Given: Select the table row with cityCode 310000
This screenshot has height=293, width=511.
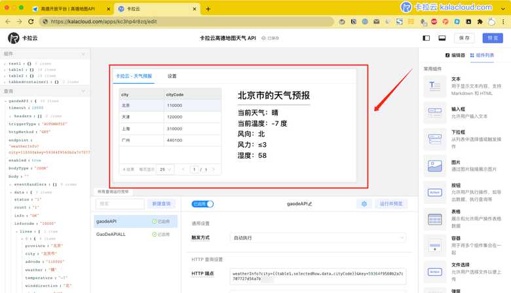Looking at the screenshot, I should tap(170, 128).
